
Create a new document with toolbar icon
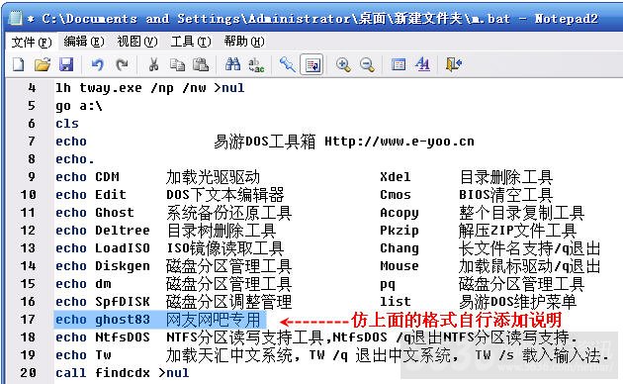pos(18,64)
